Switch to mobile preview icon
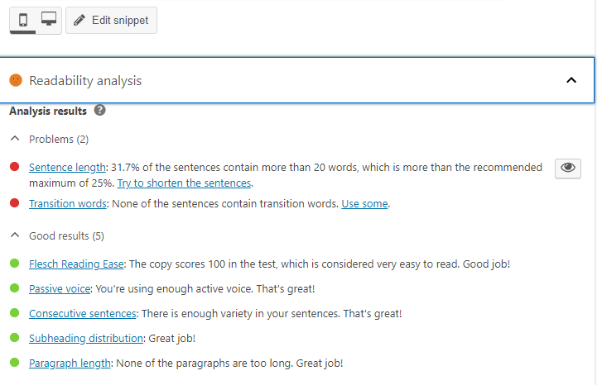 [23, 20]
